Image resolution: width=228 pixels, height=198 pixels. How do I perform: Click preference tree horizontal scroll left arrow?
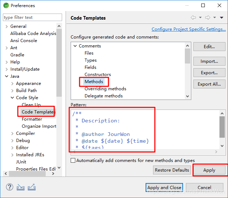pos(6,173)
